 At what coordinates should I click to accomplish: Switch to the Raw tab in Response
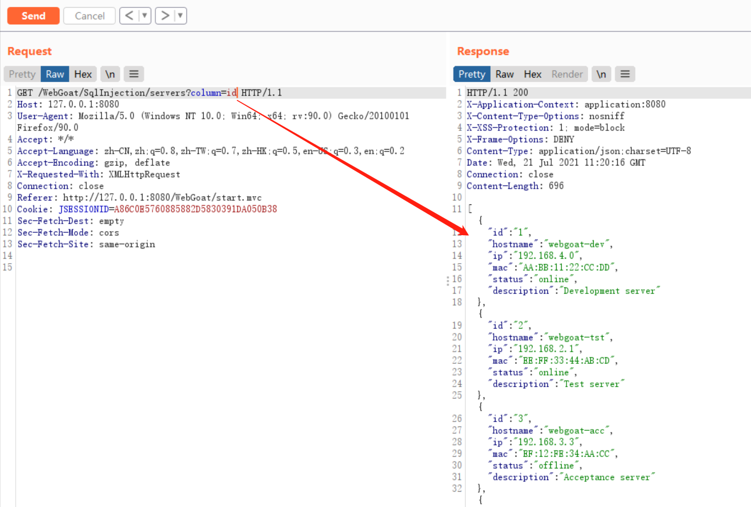(x=504, y=74)
